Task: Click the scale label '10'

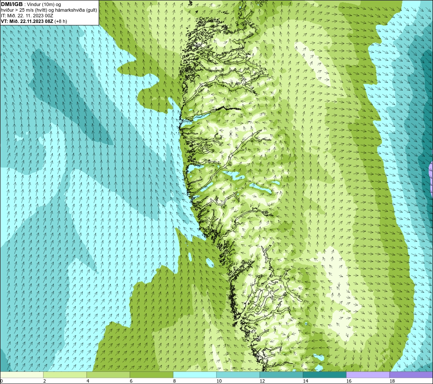Action: 219,381
